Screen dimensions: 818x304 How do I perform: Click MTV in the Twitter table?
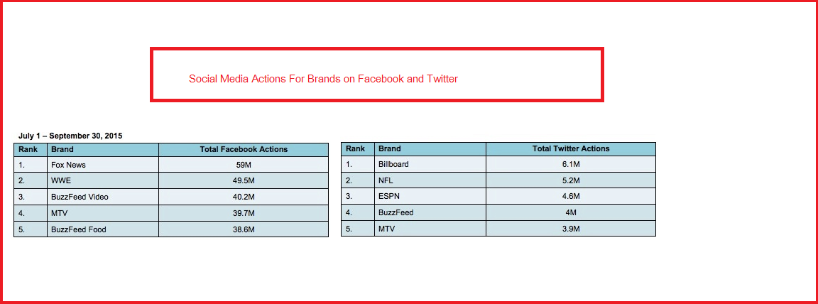point(388,229)
